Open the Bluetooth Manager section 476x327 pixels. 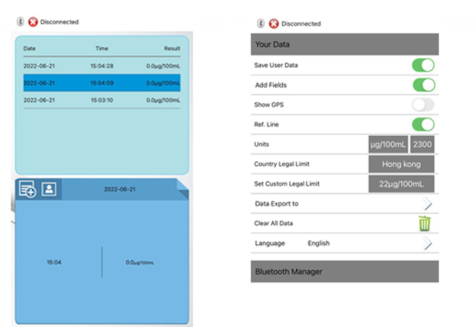[x=344, y=272]
